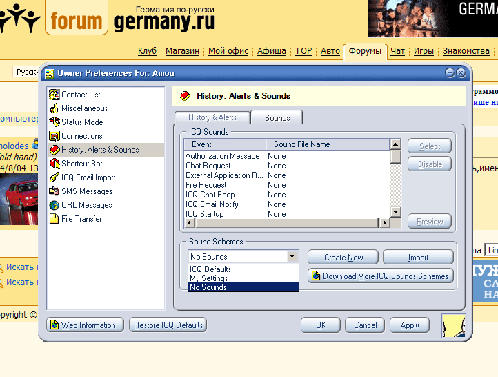The height and width of the screenshot is (377, 498).
Task: Click the Status Mode icon
Action: pyautogui.click(x=54, y=122)
